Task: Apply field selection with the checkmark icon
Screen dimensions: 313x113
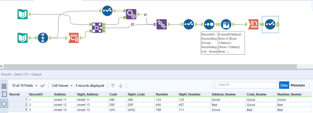Action: pyautogui.click(x=43, y=86)
